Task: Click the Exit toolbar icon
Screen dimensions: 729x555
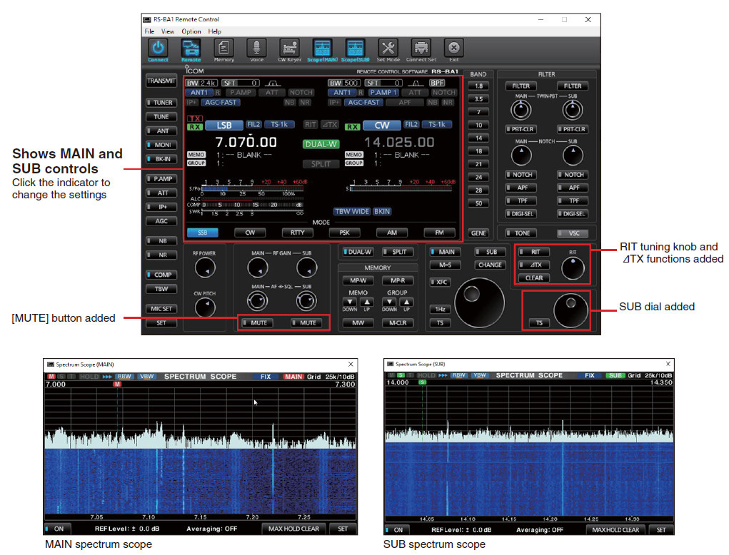Action: (x=454, y=48)
